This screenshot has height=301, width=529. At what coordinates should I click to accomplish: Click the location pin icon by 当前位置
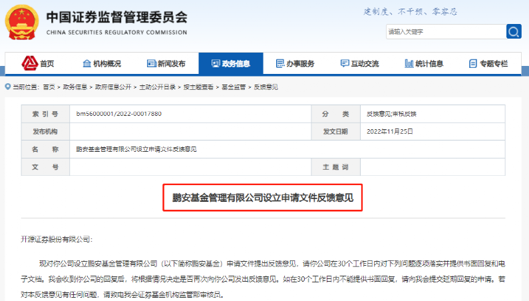coord(8,87)
